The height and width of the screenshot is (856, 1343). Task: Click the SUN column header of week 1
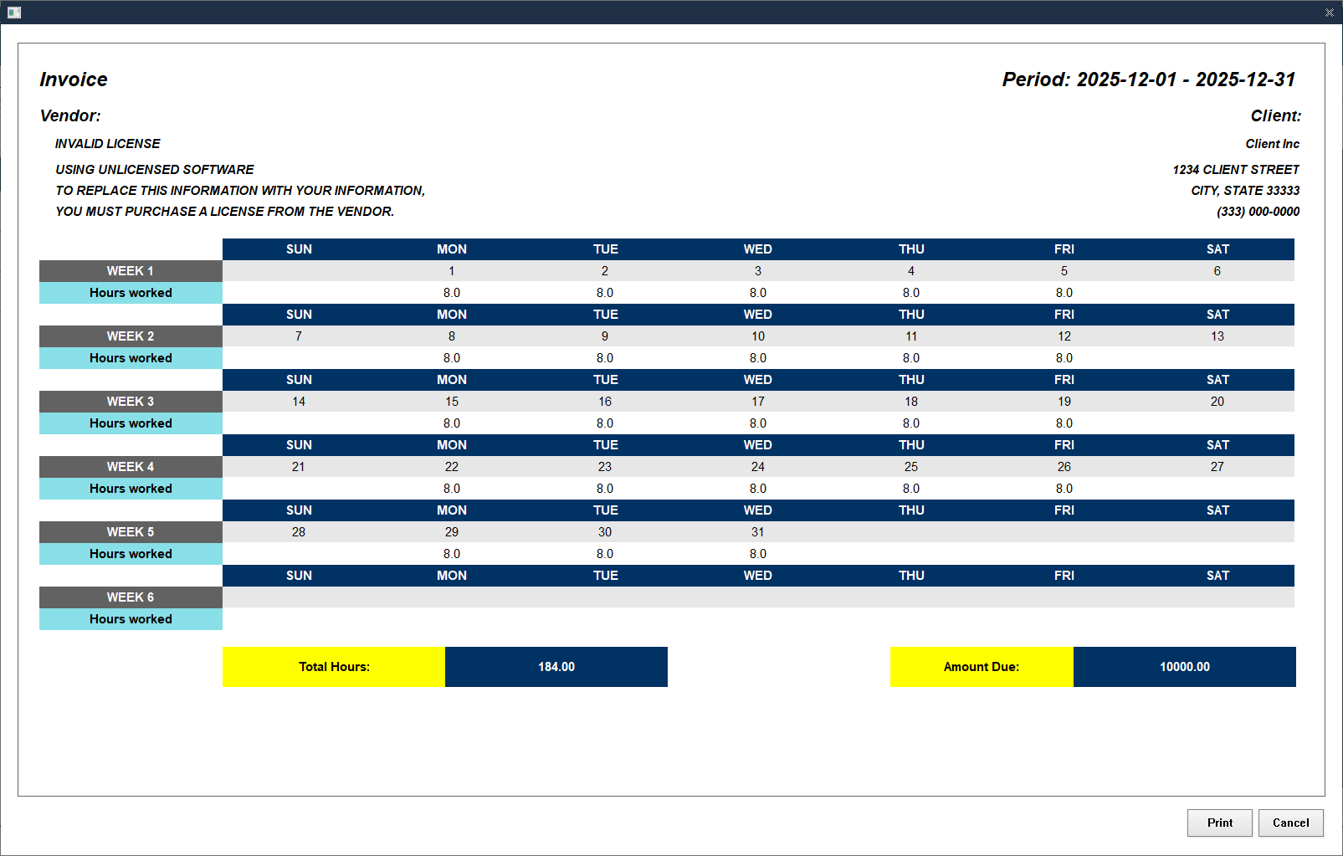click(299, 249)
